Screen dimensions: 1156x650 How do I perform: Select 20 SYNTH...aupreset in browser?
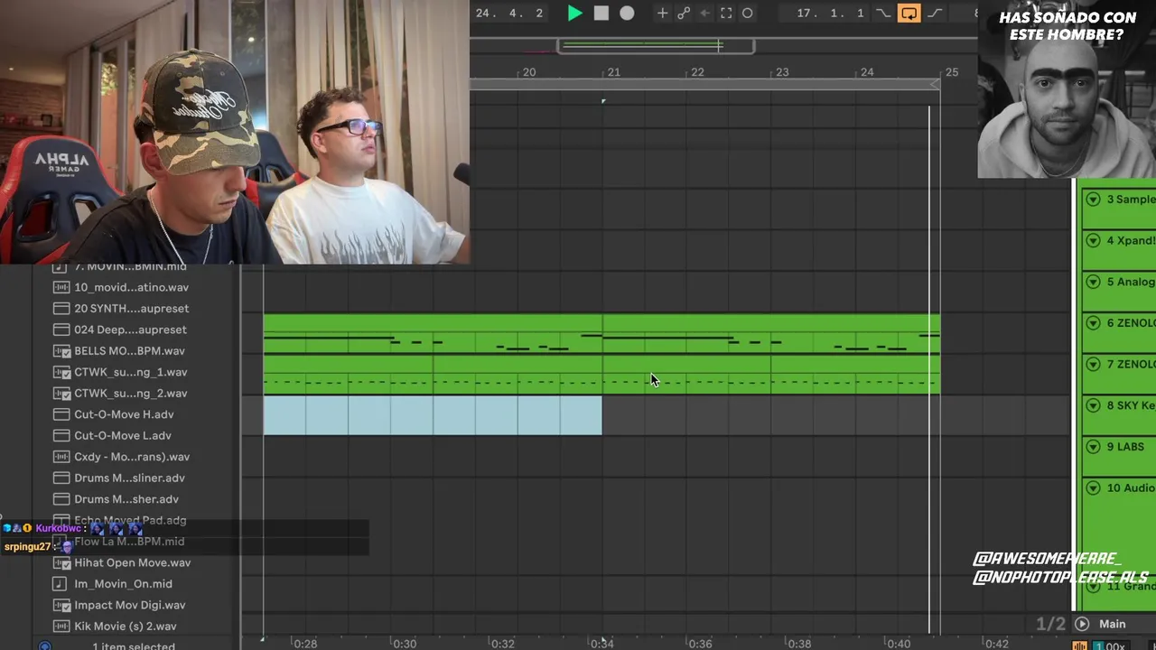[131, 309]
